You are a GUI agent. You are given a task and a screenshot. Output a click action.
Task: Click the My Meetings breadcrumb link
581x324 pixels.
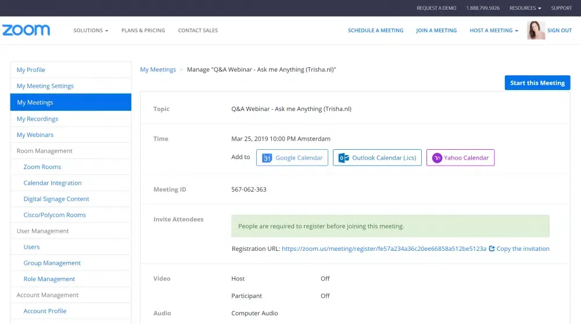pos(158,70)
